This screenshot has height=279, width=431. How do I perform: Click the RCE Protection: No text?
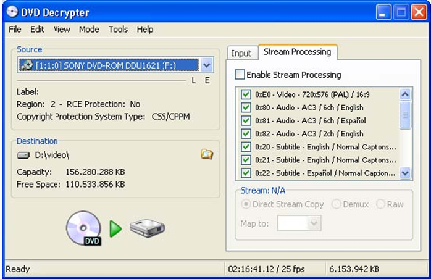click(103, 104)
